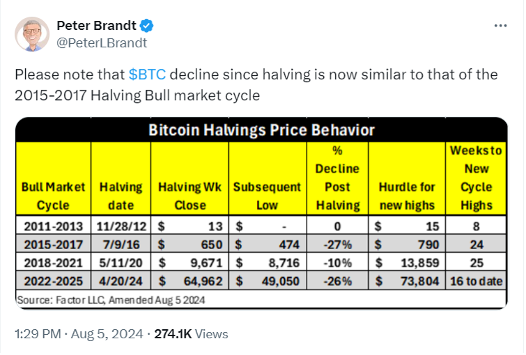This screenshot has height=355, width=526.
Task: Open the Bitcoin Halvings table image
Action: 261,213
